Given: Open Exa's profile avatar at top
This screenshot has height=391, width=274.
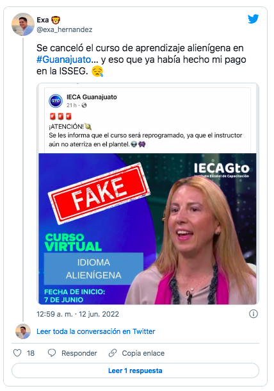Looking at the screenshot, I should [x=22, y=24].
